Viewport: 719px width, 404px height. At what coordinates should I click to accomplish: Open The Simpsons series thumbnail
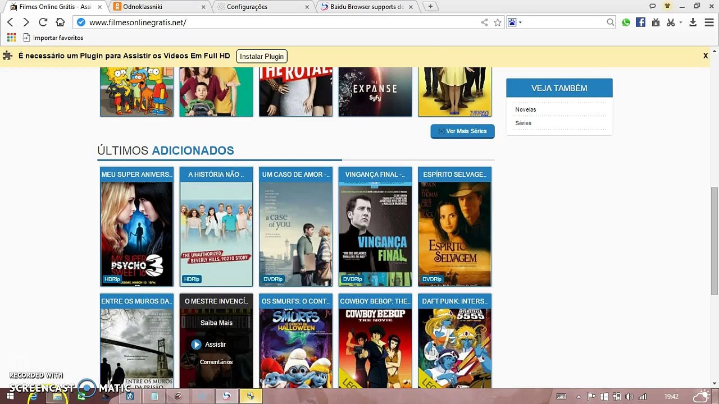(x=137, y=91)
